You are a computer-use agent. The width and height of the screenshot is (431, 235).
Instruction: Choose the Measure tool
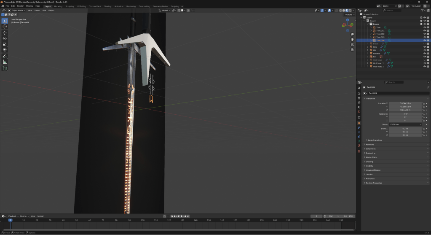click(5, 62)
